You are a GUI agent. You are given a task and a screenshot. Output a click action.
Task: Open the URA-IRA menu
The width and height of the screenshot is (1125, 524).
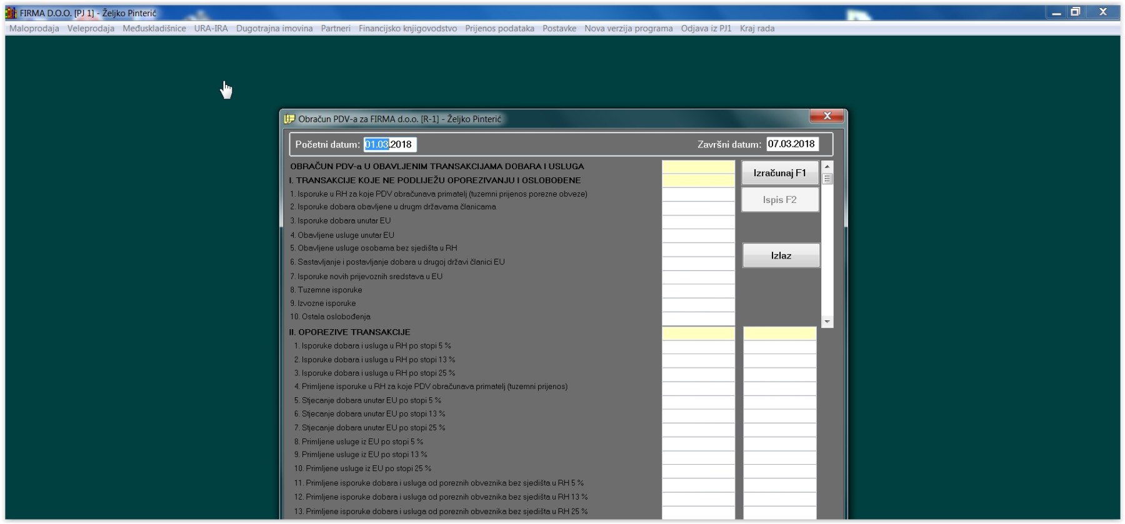211,29
